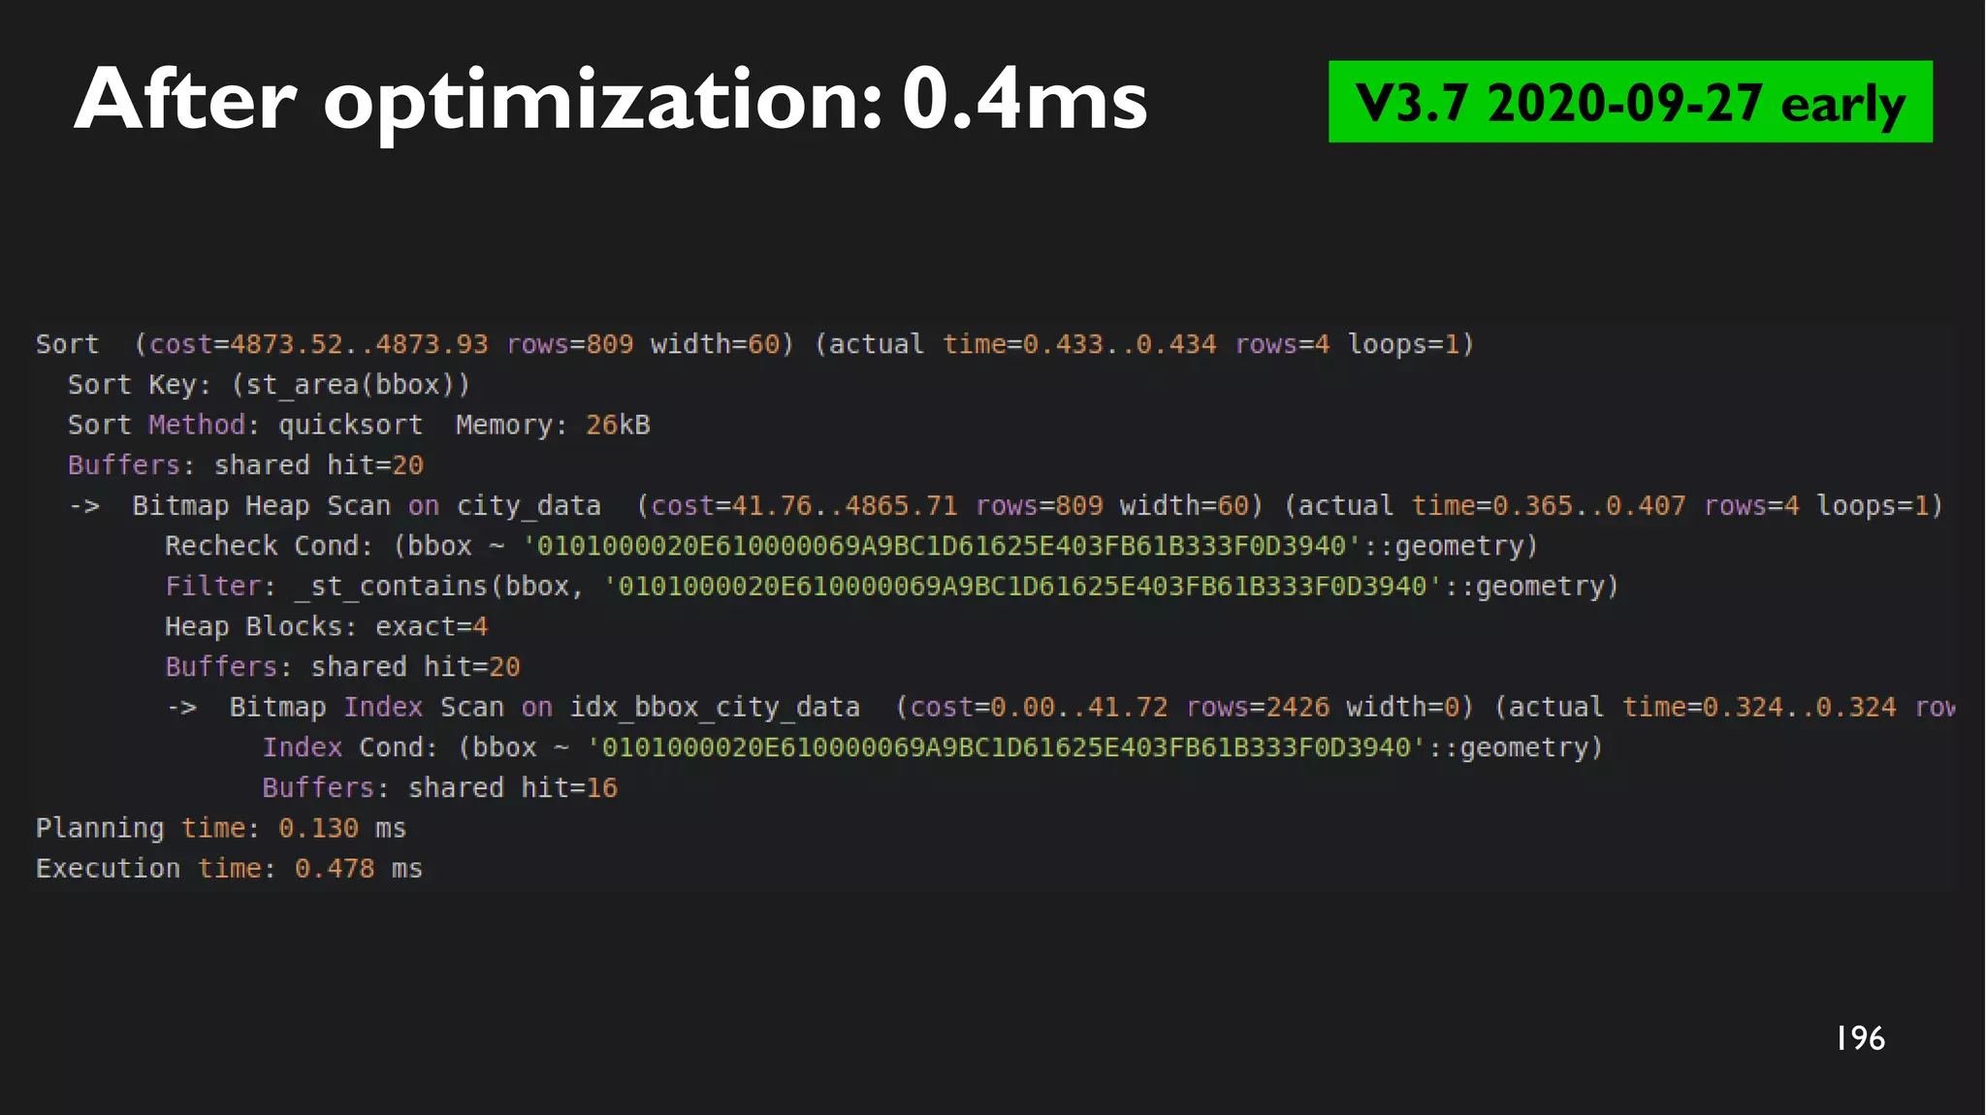Click 'actual time=0.433..0.434' in the Sort line
Viewport: 1986px width, 1115px height.
pyautogui.click(x=1022, y=344)
